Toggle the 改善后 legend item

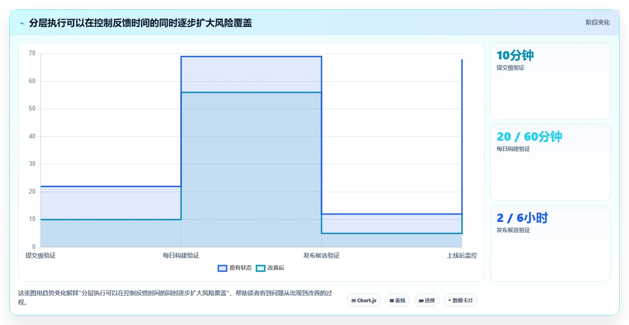270,268
